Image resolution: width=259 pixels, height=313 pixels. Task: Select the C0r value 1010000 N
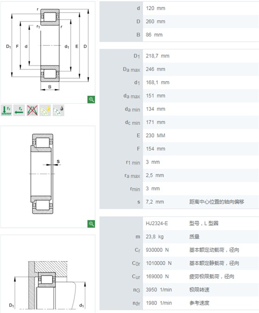click(159, 263)
